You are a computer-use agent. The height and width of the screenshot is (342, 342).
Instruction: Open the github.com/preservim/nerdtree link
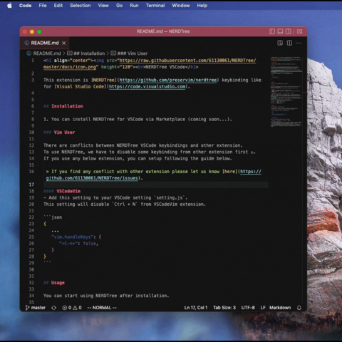click(168, 80)
